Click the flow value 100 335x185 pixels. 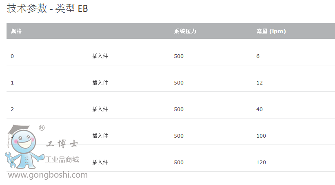(x=261, y=136)
